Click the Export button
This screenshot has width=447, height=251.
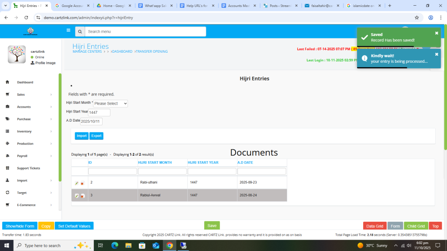click(96, 136)
